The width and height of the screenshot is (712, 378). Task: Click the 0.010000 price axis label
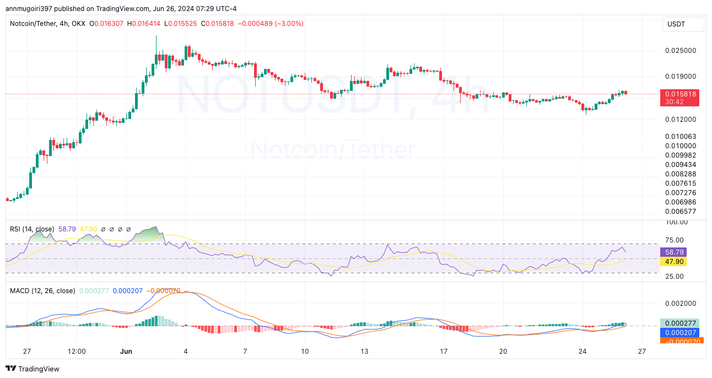click(x=681, y=146)
